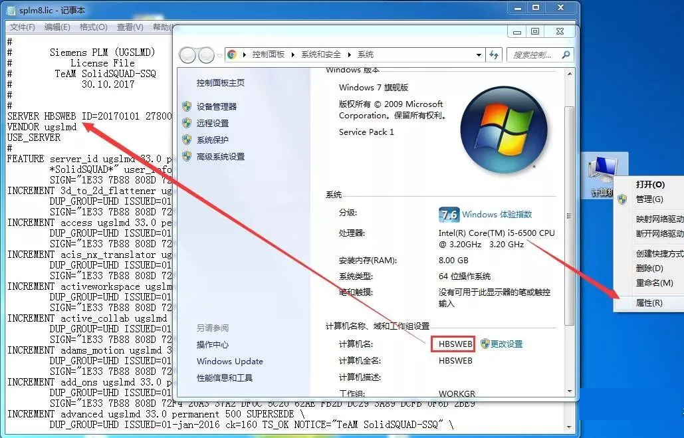Open Windows Update link
Screen dimensions: 684x438
230,361
